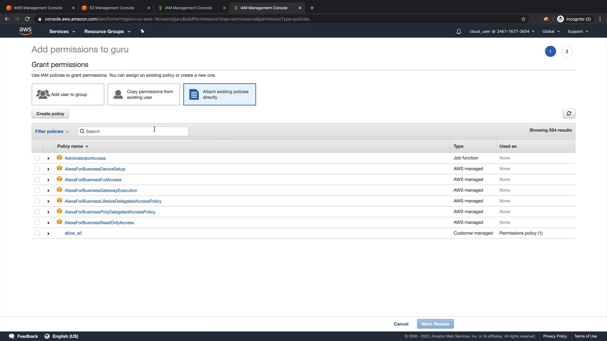Check the AdministratorAccess policy checkbox
The image size is (607, 341).
pyautogui.click(x=37, y=158)
